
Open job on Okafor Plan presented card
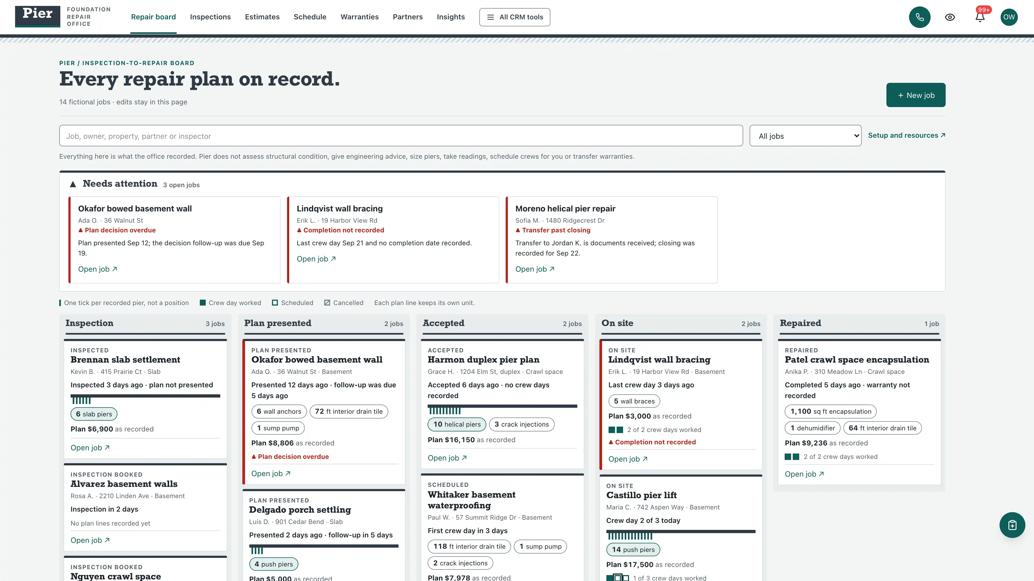coord(271,473)
